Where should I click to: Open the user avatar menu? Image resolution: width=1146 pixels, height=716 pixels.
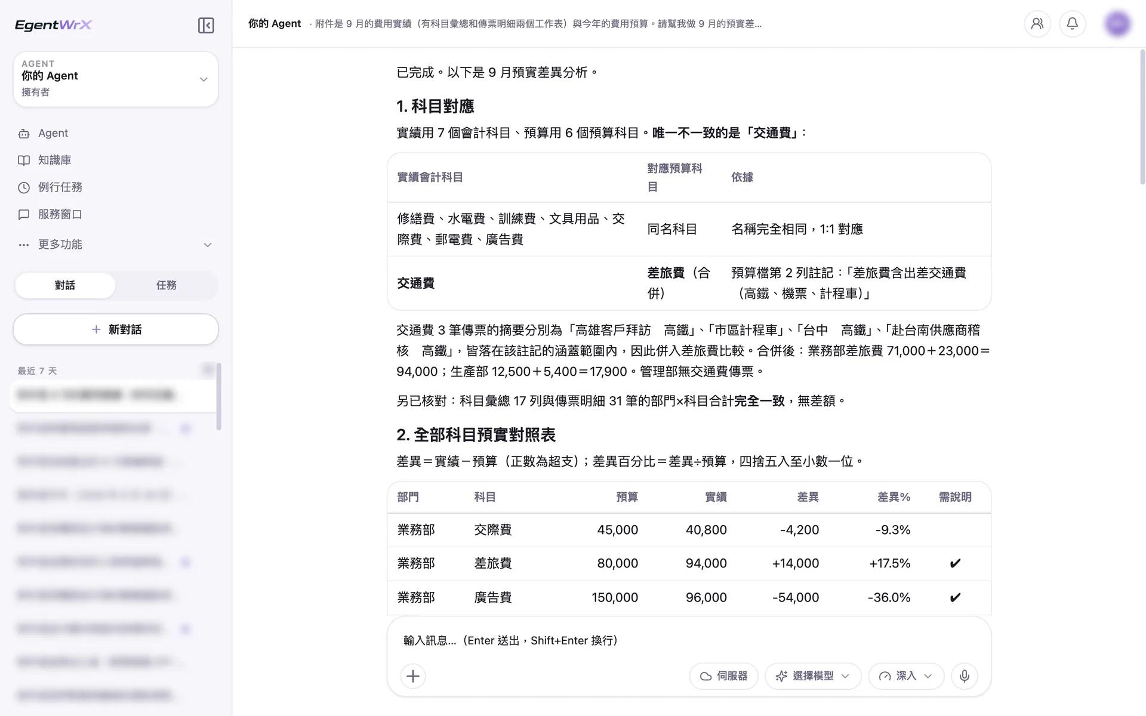1117,24
